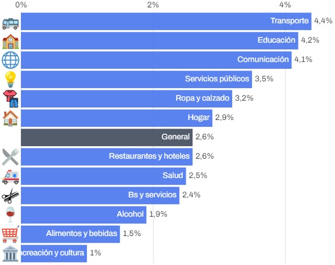Screen dimensions: 335x265
Task: Click the Recreación y cultura bar
Action: (x=54, y=254)
